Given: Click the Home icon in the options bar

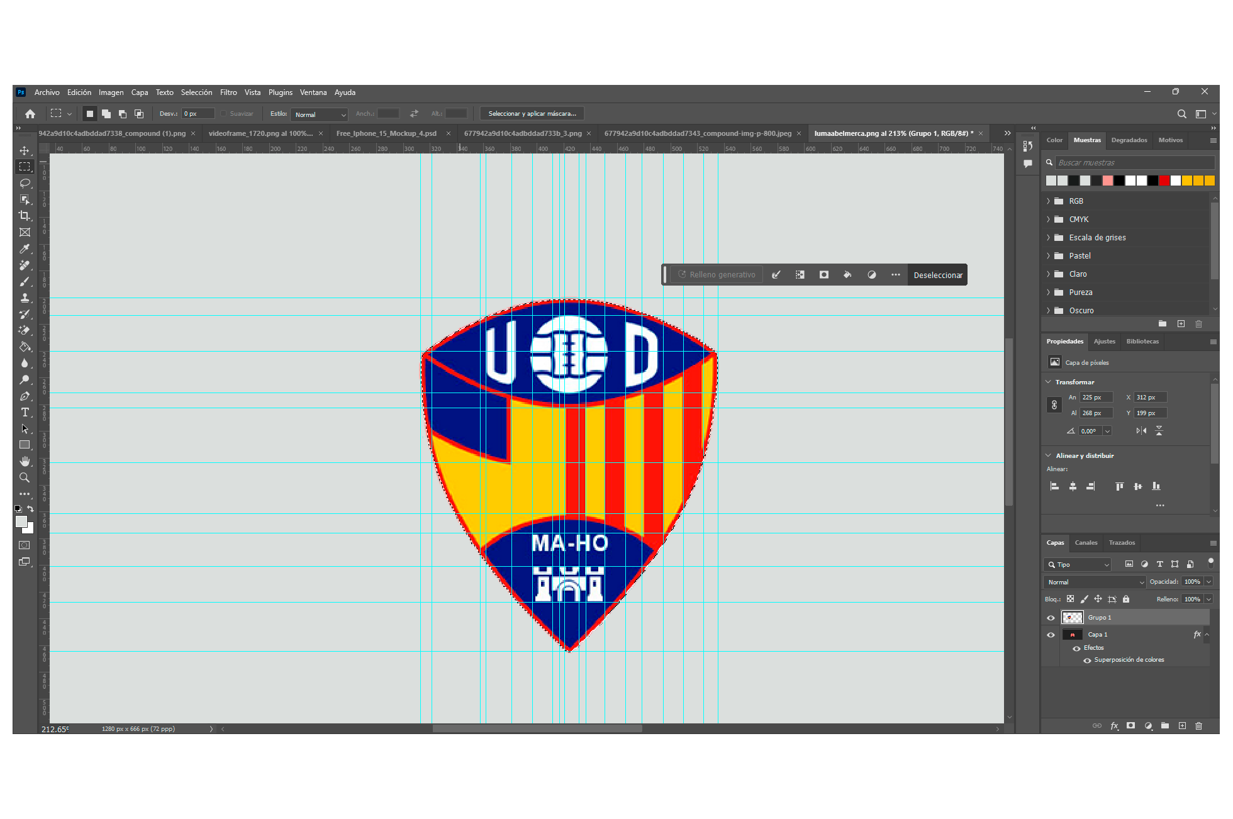Looking at the screenshot, I should 30,114.
